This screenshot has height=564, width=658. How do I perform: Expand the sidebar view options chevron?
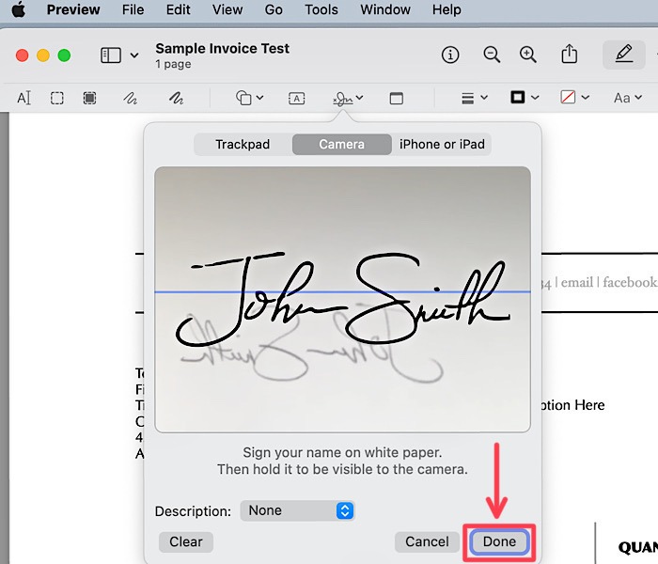pos(134,55)
